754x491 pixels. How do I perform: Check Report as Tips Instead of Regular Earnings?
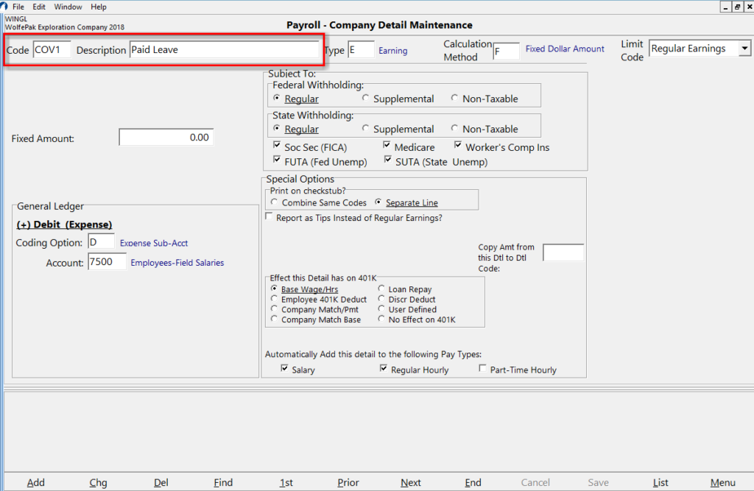pyautogui.click(x=269, y=216)
